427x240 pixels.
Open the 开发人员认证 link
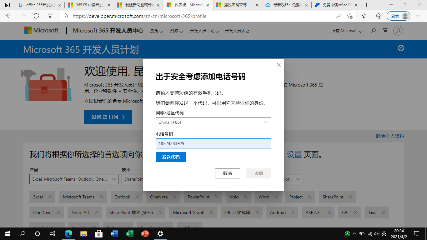pyautogui.click(x=237, y=31)
